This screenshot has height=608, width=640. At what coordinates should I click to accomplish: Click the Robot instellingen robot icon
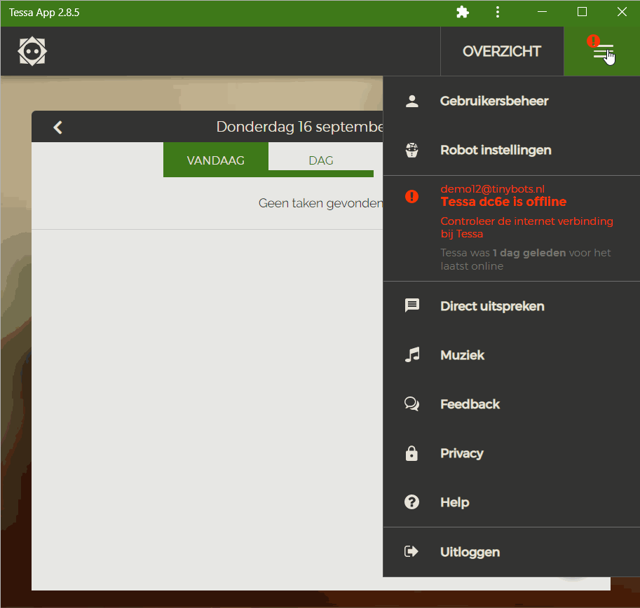[412, 150]
